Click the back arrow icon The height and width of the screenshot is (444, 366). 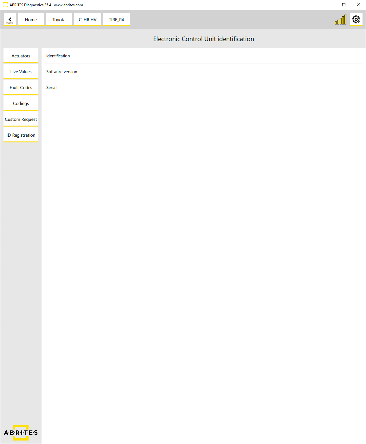(x=10, y=20)
